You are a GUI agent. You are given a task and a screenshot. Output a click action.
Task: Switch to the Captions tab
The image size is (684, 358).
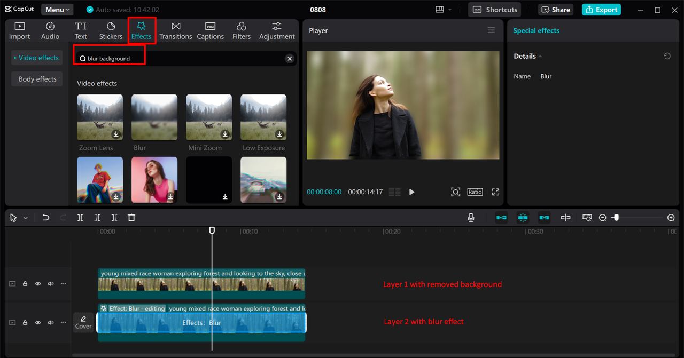210,31
